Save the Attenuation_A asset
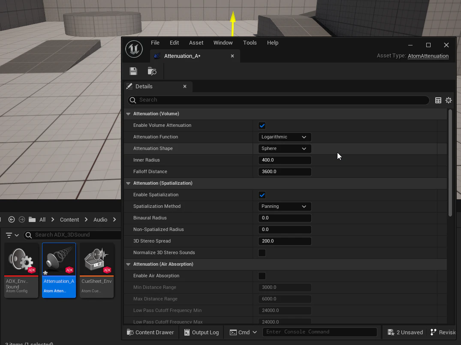The height and width of the screenshot is (345, 461). [133, 71]
